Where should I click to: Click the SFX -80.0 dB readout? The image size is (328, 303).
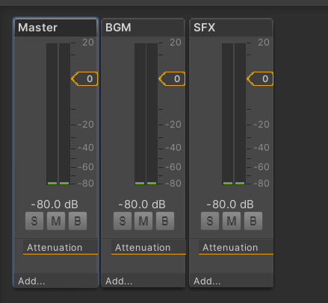tap(230, 204)
